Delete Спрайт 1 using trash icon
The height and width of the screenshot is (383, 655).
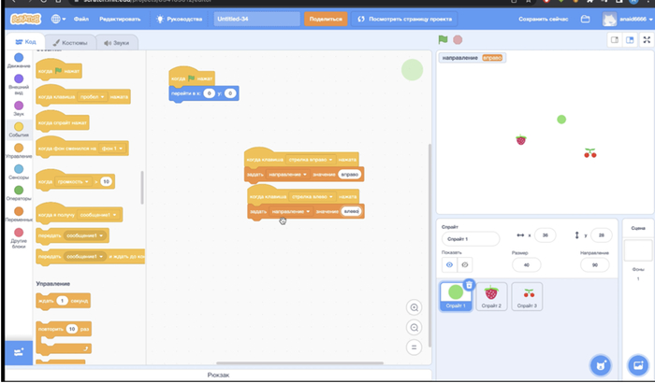(470, 285)
